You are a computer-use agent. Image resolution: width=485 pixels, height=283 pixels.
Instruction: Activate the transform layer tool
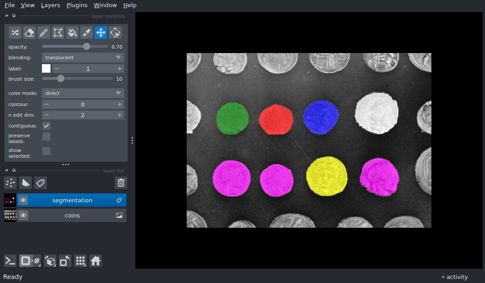(115, 33)
